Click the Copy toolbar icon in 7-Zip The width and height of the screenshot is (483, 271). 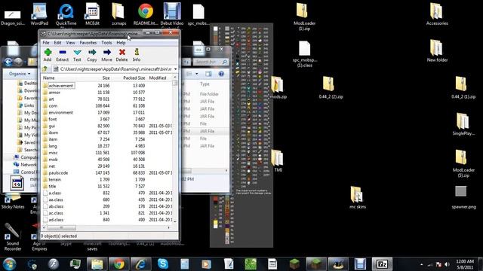coord(92,55)
